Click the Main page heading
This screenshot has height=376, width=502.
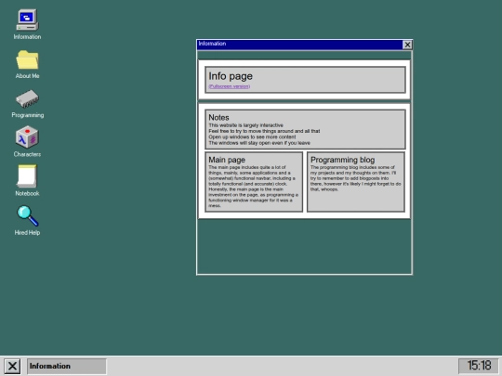pos(227,160)
